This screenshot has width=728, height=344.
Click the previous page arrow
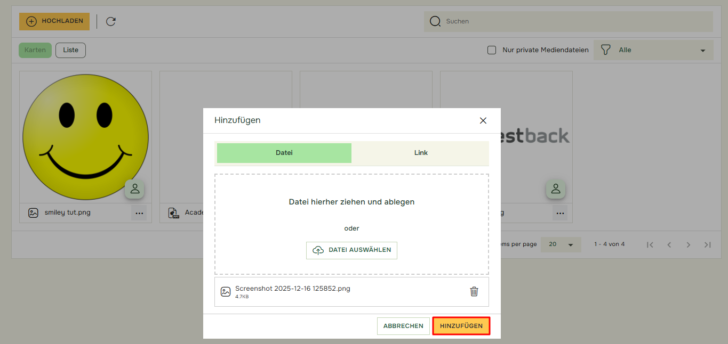pyautogui.click(x=669, y=244)
